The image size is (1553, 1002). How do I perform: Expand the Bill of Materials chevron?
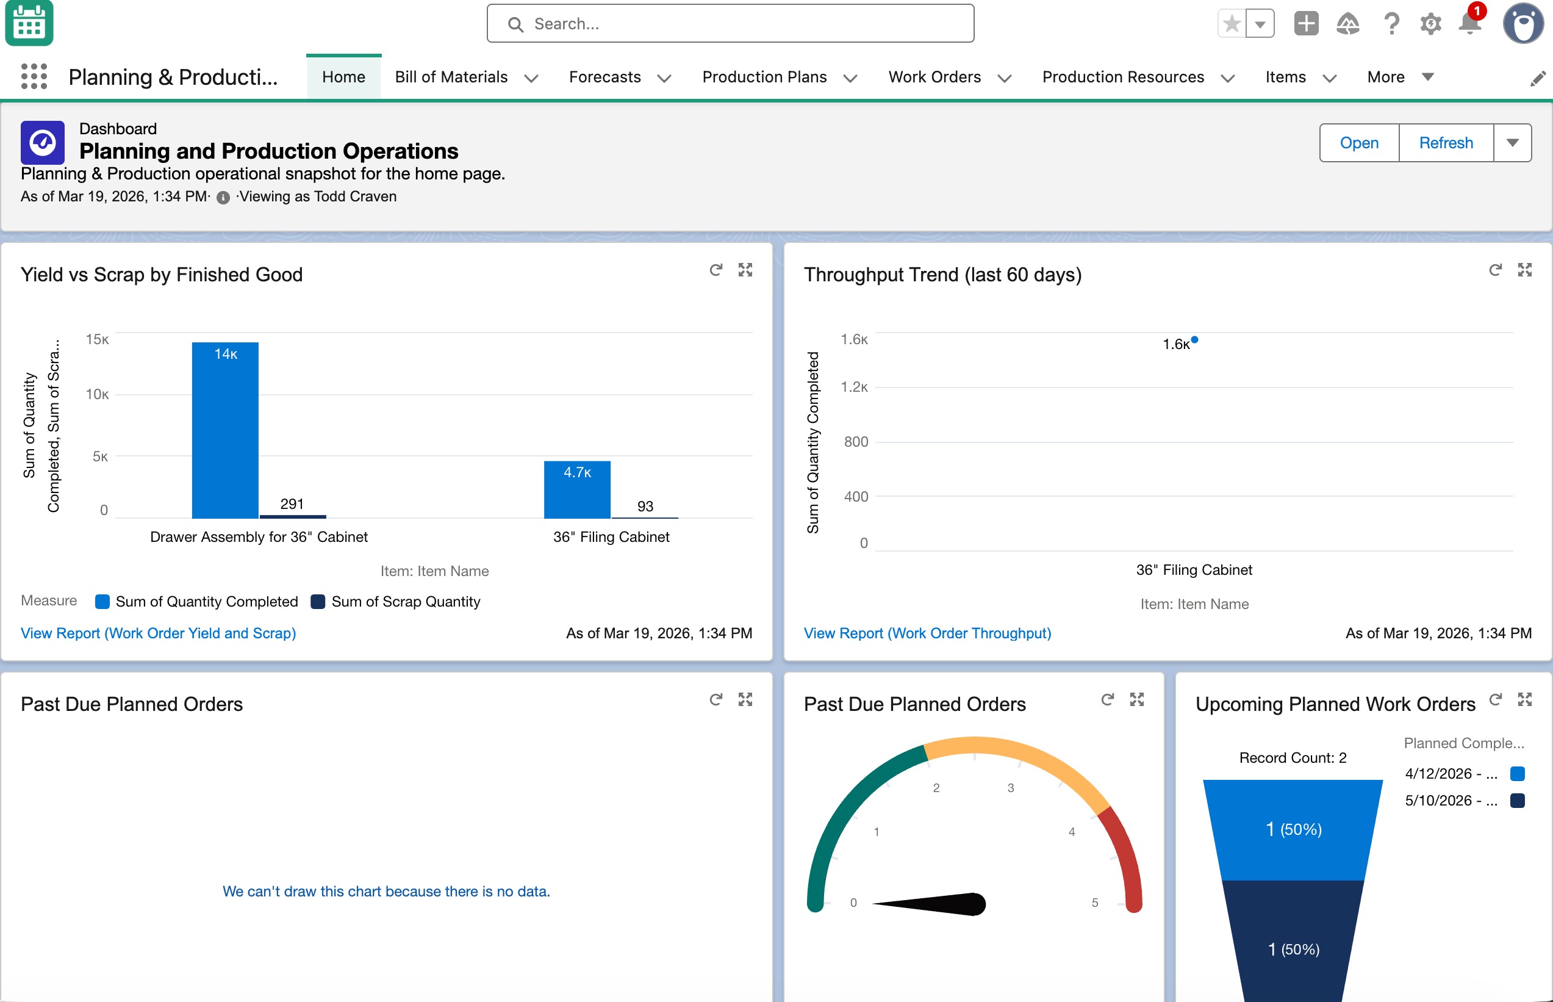point(531,79)
